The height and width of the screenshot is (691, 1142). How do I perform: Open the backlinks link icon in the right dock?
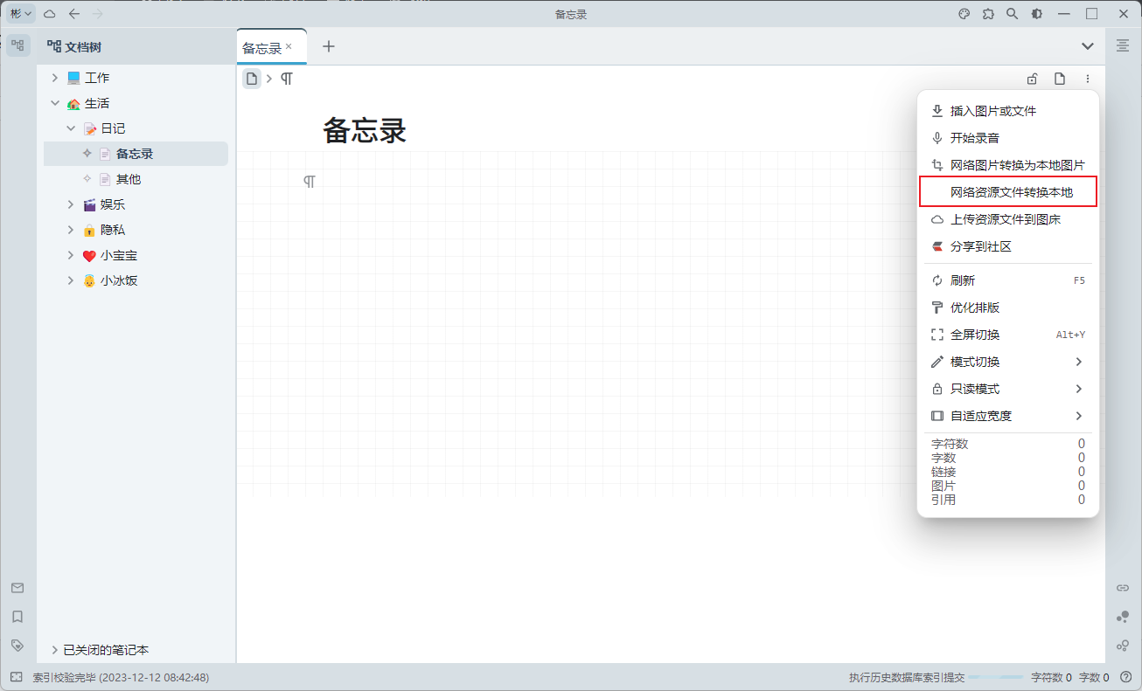1123,588
